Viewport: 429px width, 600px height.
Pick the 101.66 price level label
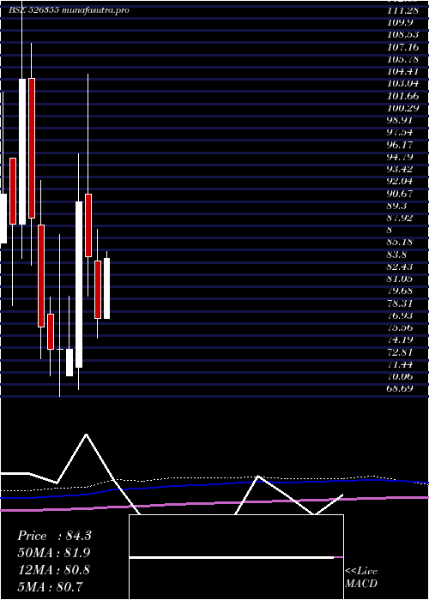click(x=403, y=96)
